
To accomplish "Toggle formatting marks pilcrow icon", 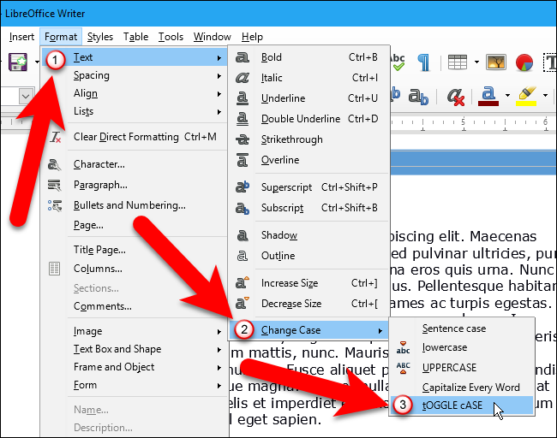I will [x=423, y=62].
